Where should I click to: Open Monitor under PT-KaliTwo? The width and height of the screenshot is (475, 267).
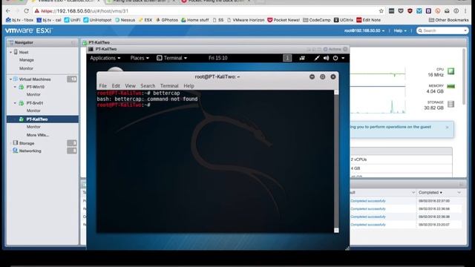coord(33,127)
